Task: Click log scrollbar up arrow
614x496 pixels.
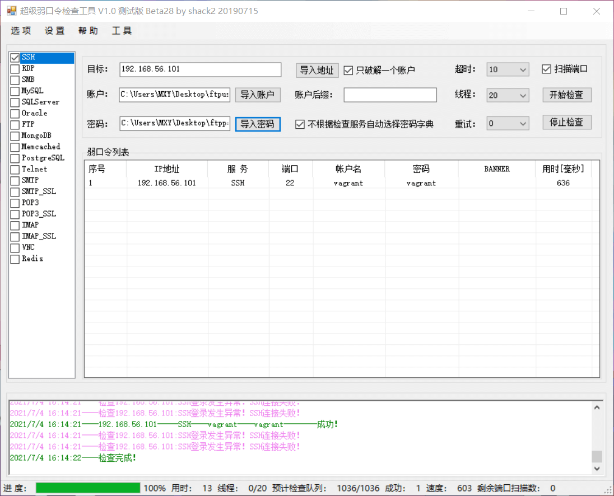Action: coord(597,407)
